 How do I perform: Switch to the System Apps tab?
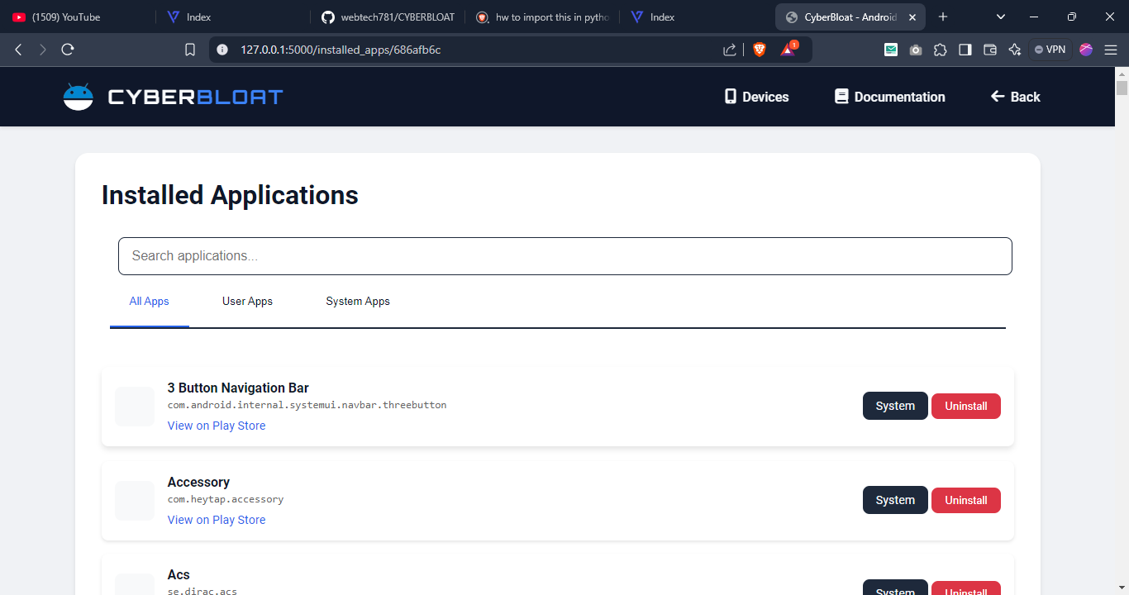click(x=358, y=302)
